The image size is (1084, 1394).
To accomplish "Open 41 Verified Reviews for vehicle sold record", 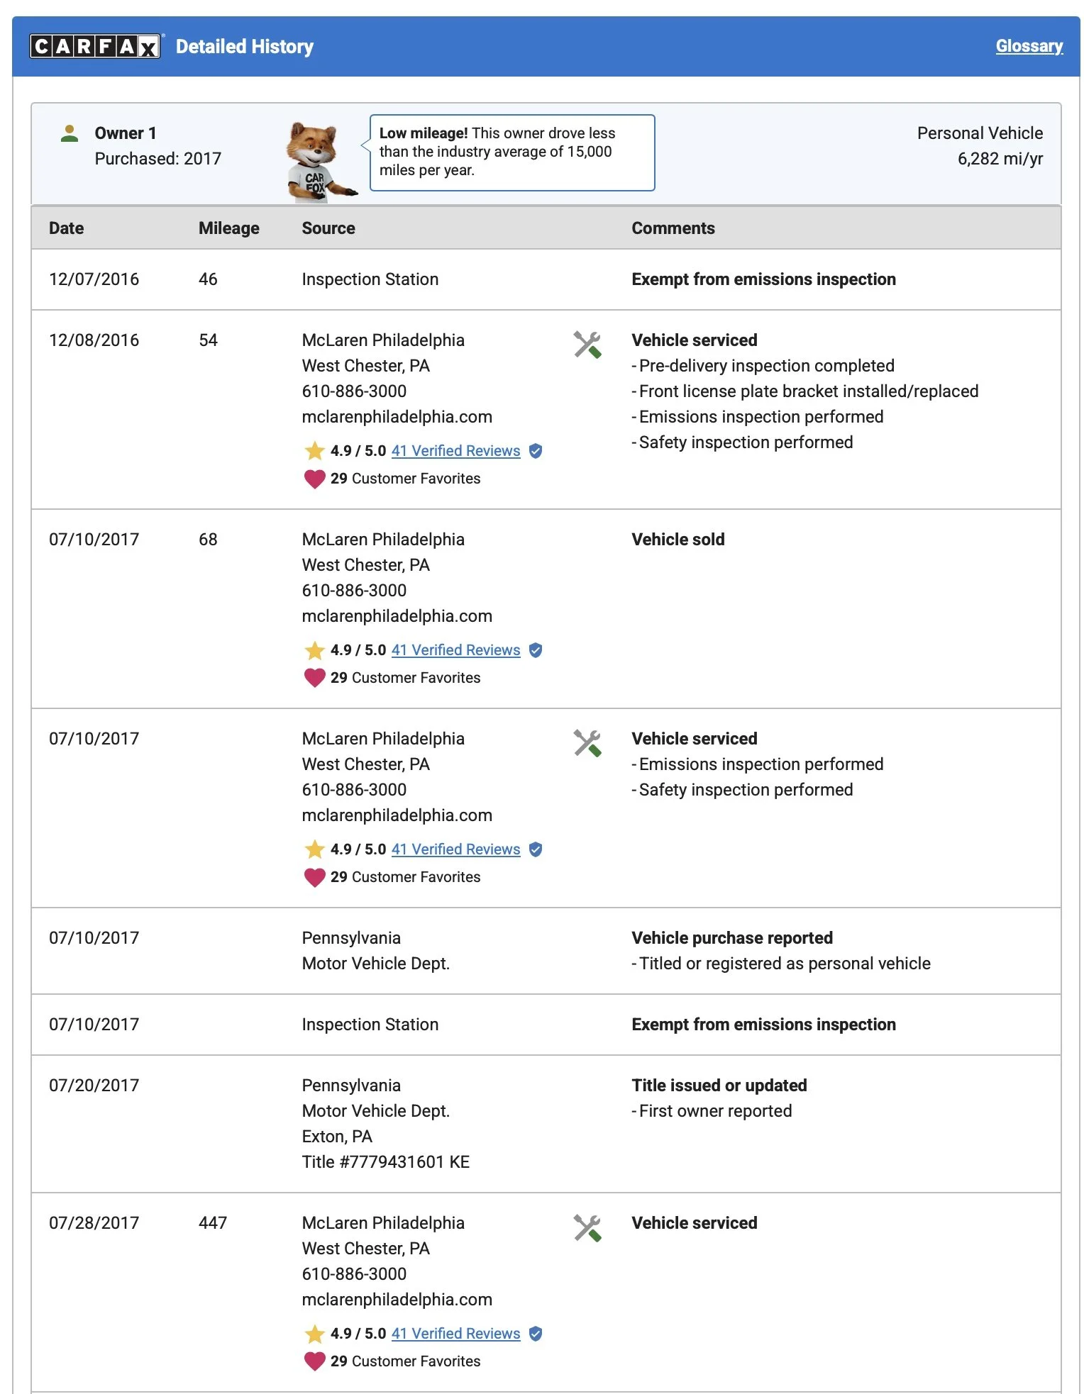I will (x=455, y=650).
